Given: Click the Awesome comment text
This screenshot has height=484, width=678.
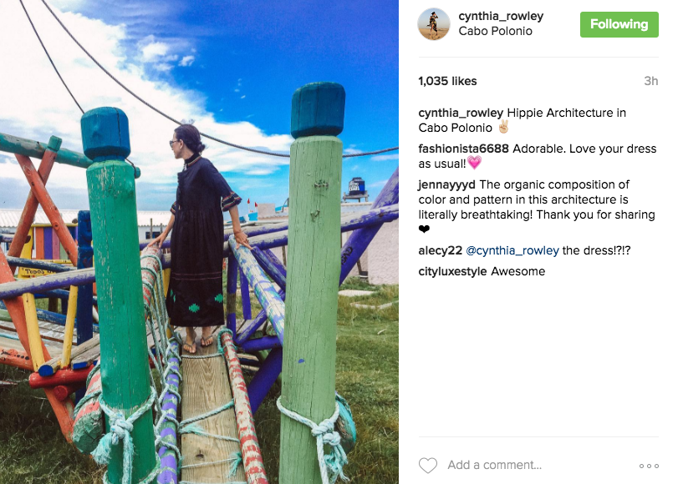Looking at the screenshot, I should point(518,271).
